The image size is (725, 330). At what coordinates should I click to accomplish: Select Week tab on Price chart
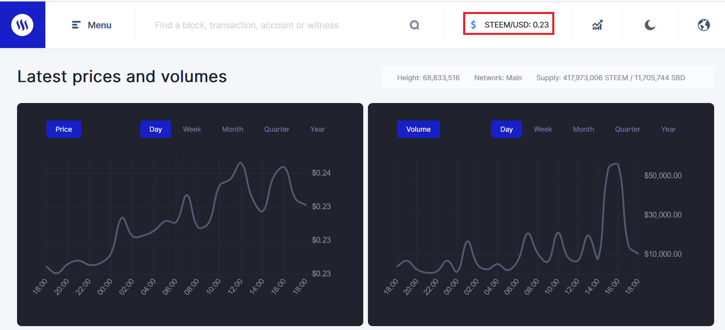192,129
